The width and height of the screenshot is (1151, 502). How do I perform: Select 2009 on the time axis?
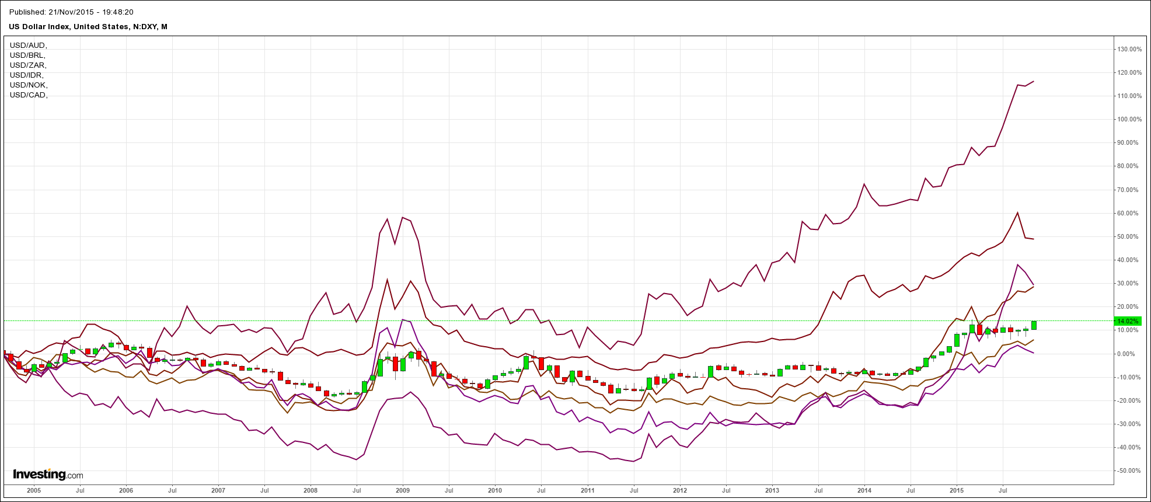pyautogui.click(x=403, y=490)
